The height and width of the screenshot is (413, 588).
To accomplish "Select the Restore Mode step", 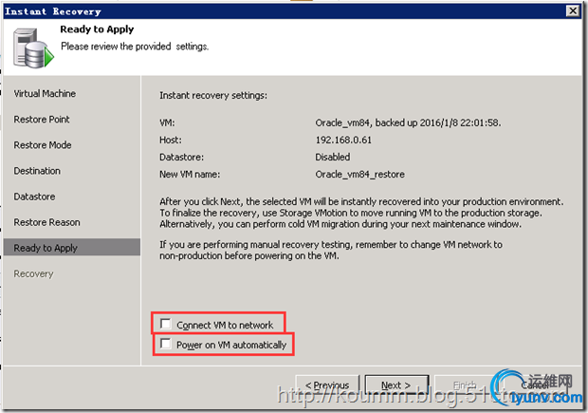I will coord(43,145).
